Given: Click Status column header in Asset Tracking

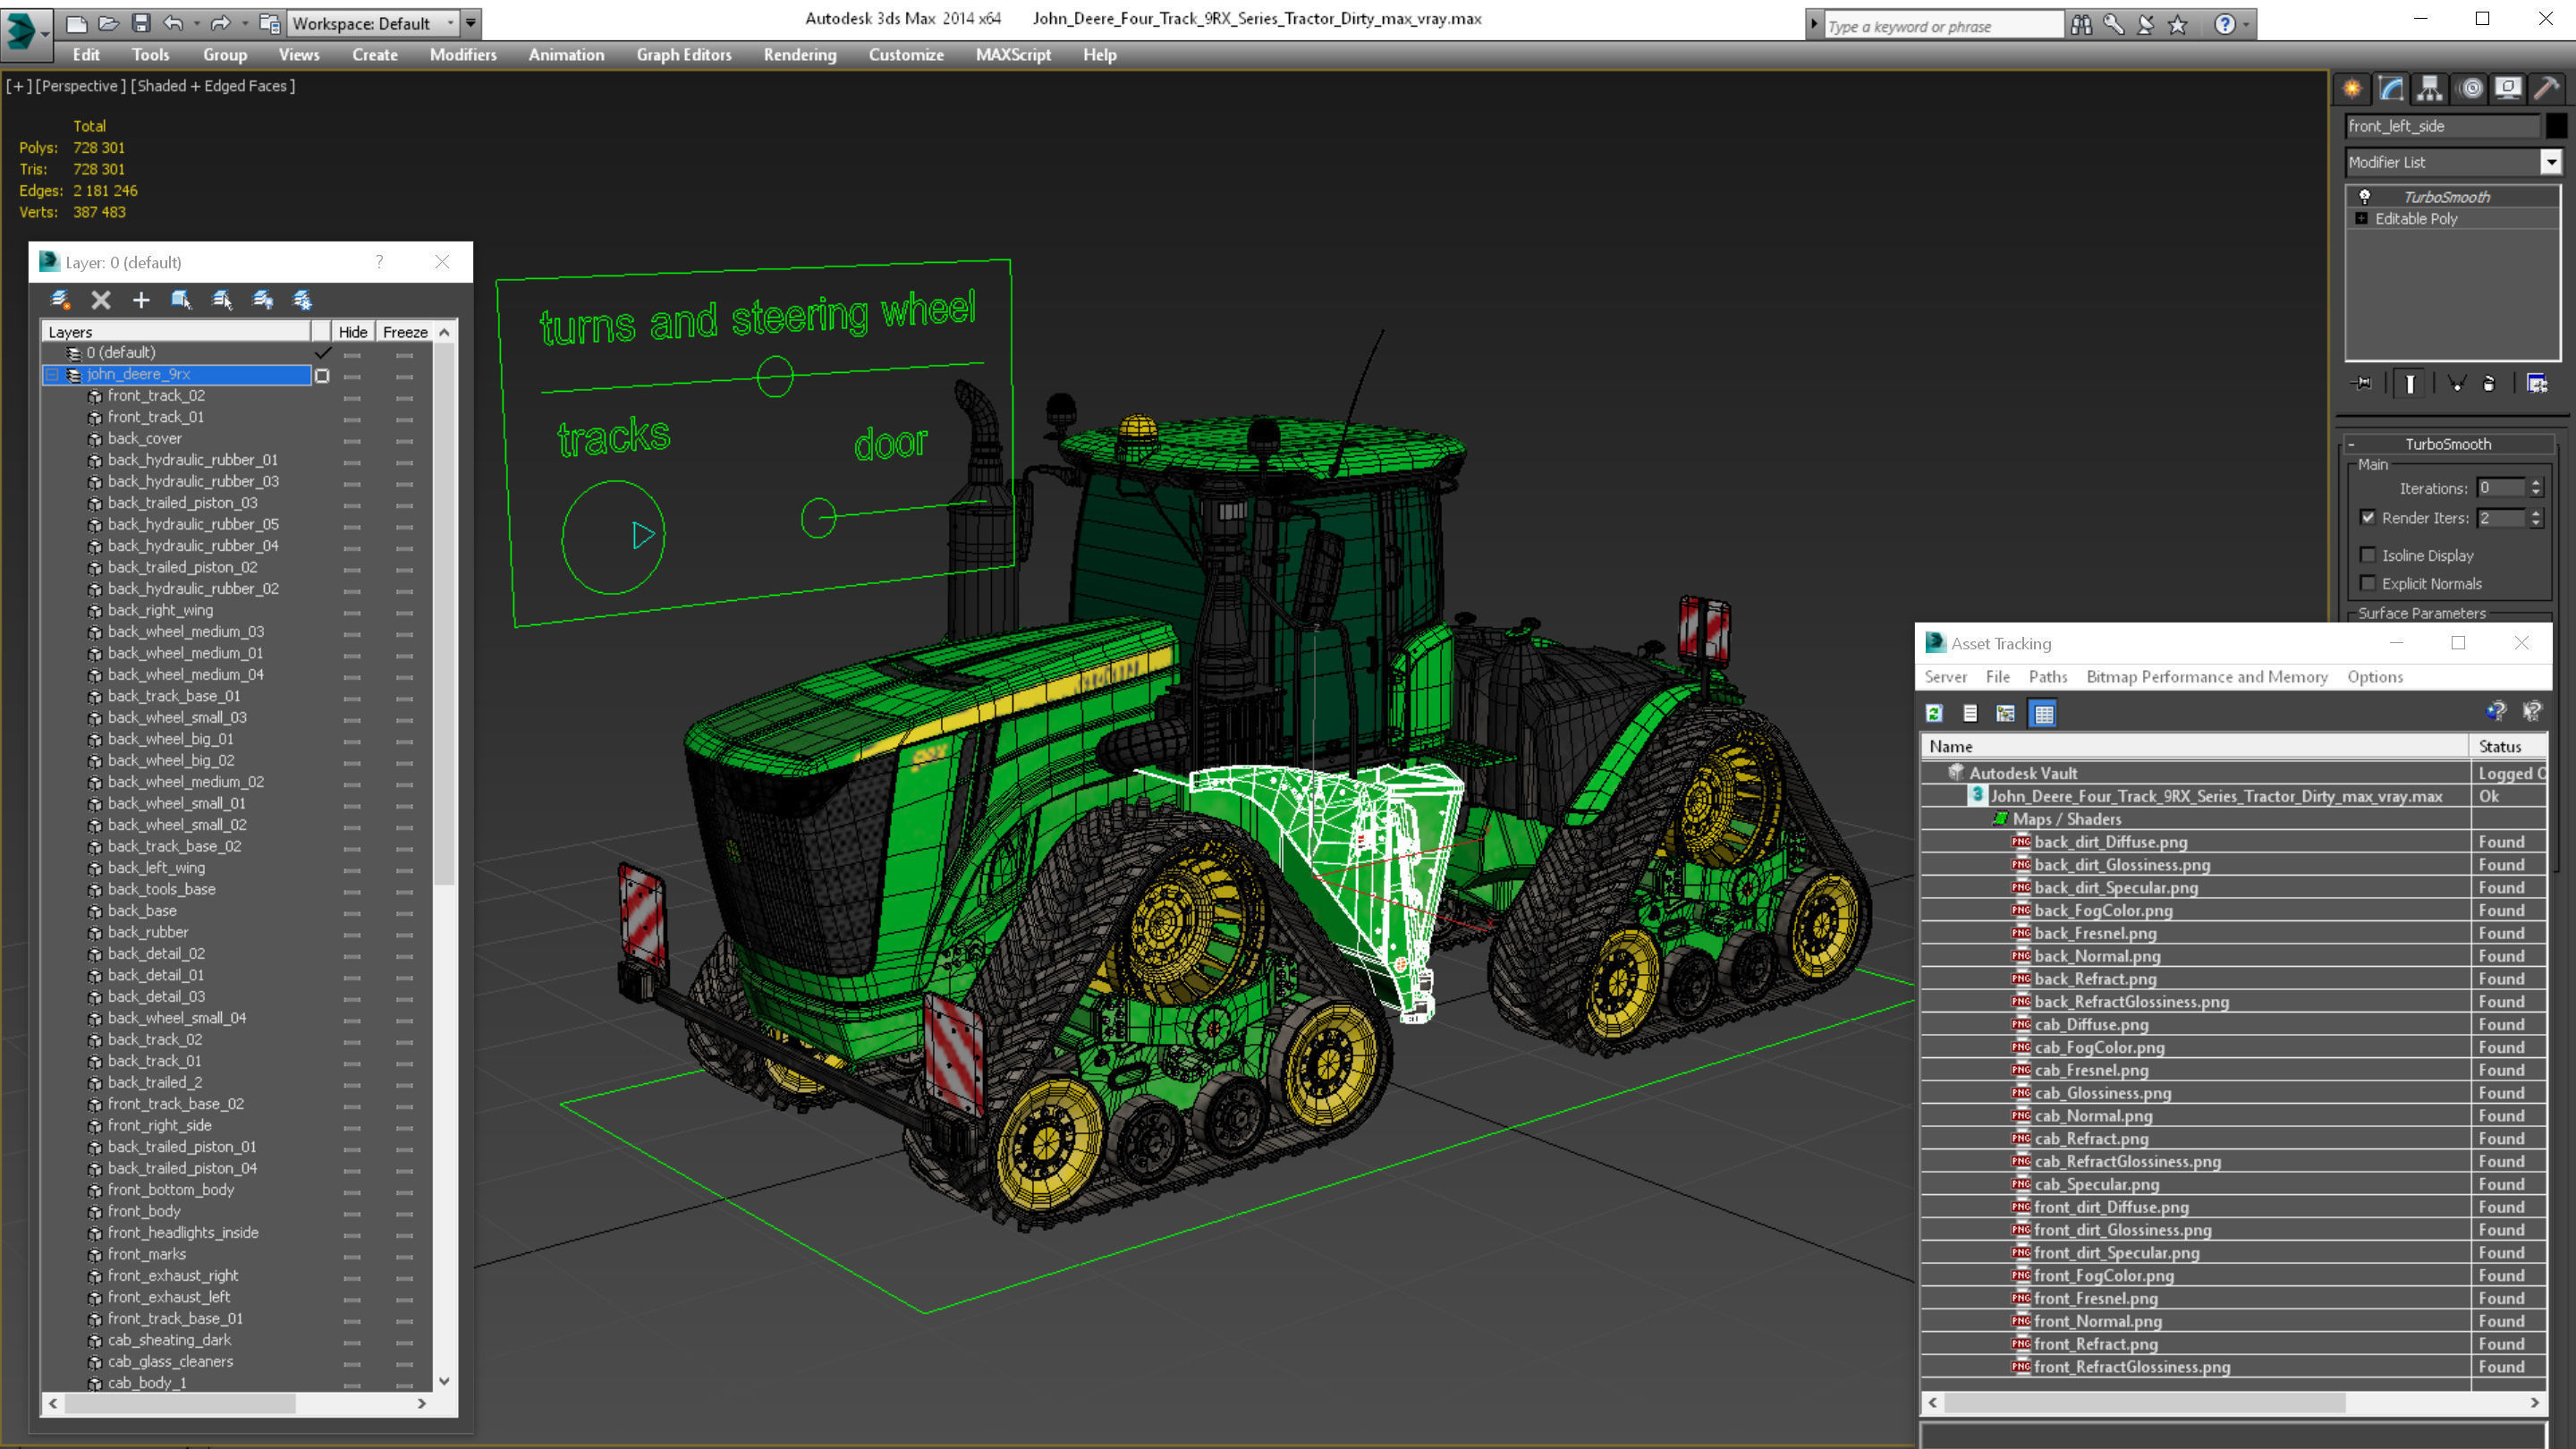Looking at the screenshot, I should tap(2510, 746).
